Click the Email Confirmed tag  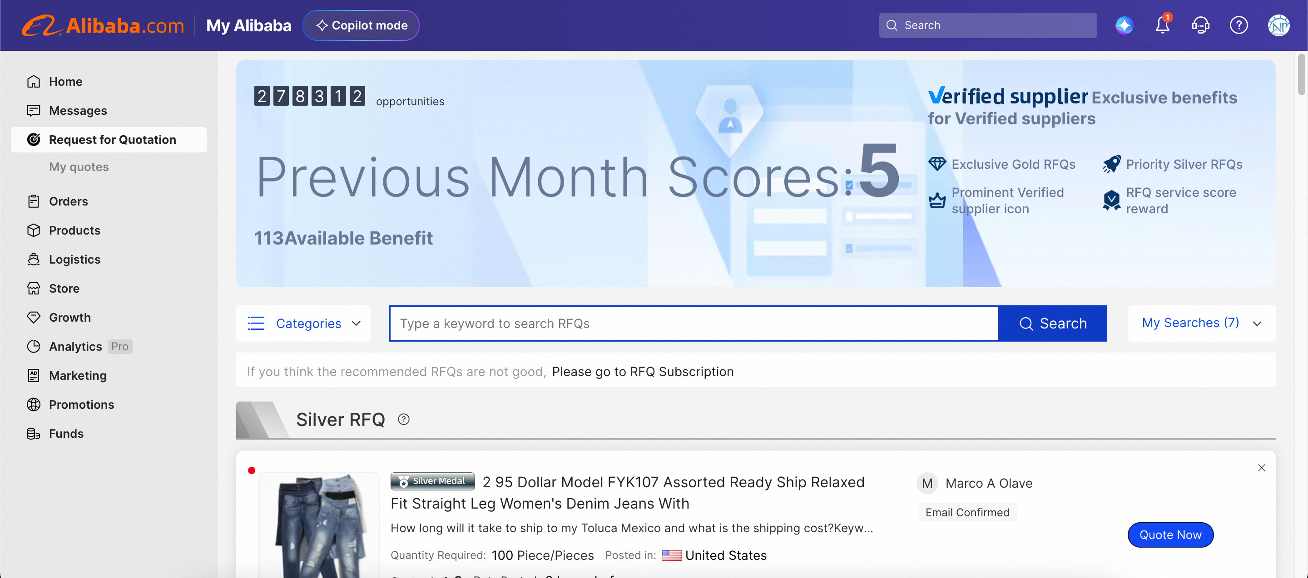[967, 513]
